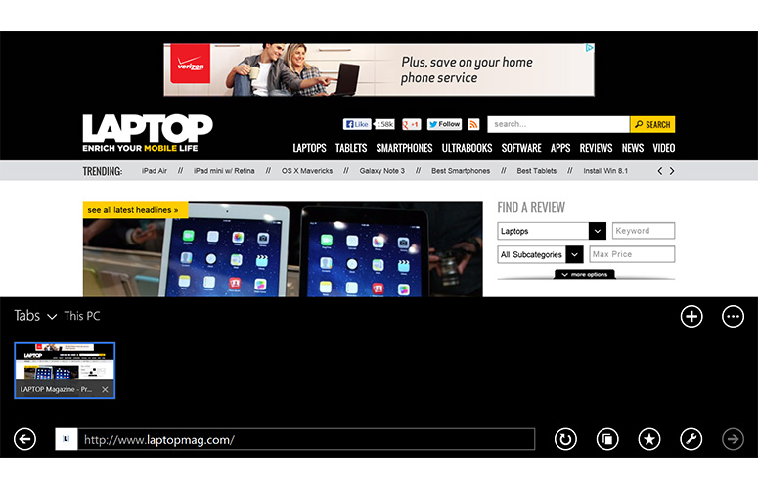758x489 pixels.
Task: Select This PC tabs source
Action: coord(82,316)
